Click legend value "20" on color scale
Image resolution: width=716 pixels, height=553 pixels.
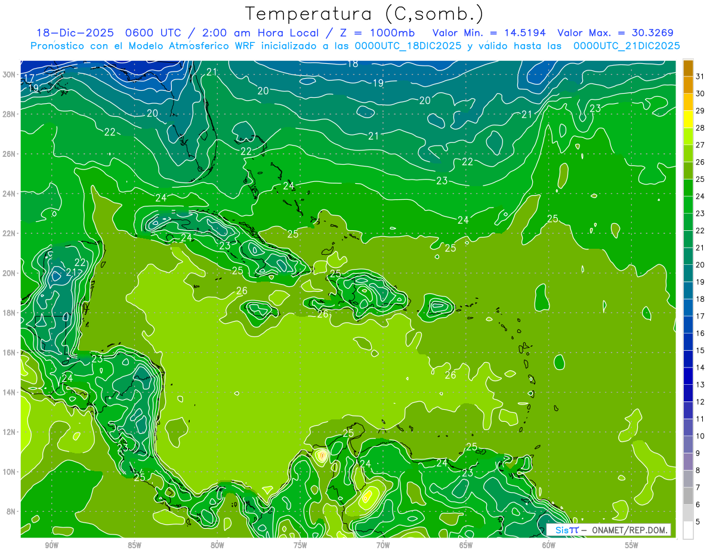click(x=701, y=265)
